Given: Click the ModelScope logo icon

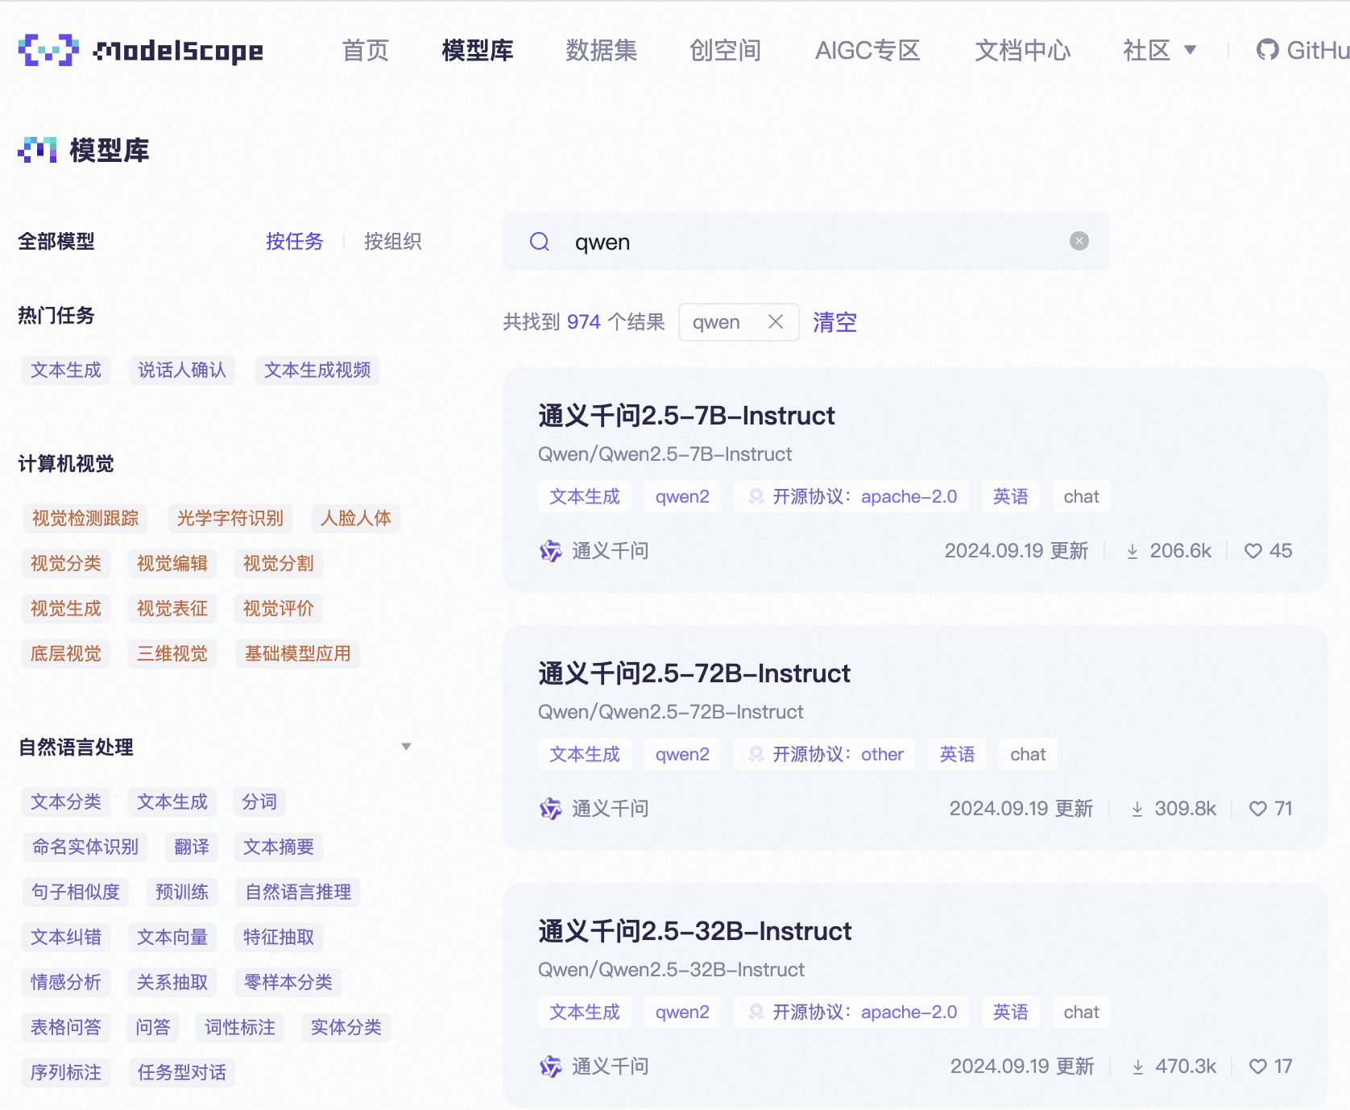Looking at the screenshot, I should [x=48, y=50].
